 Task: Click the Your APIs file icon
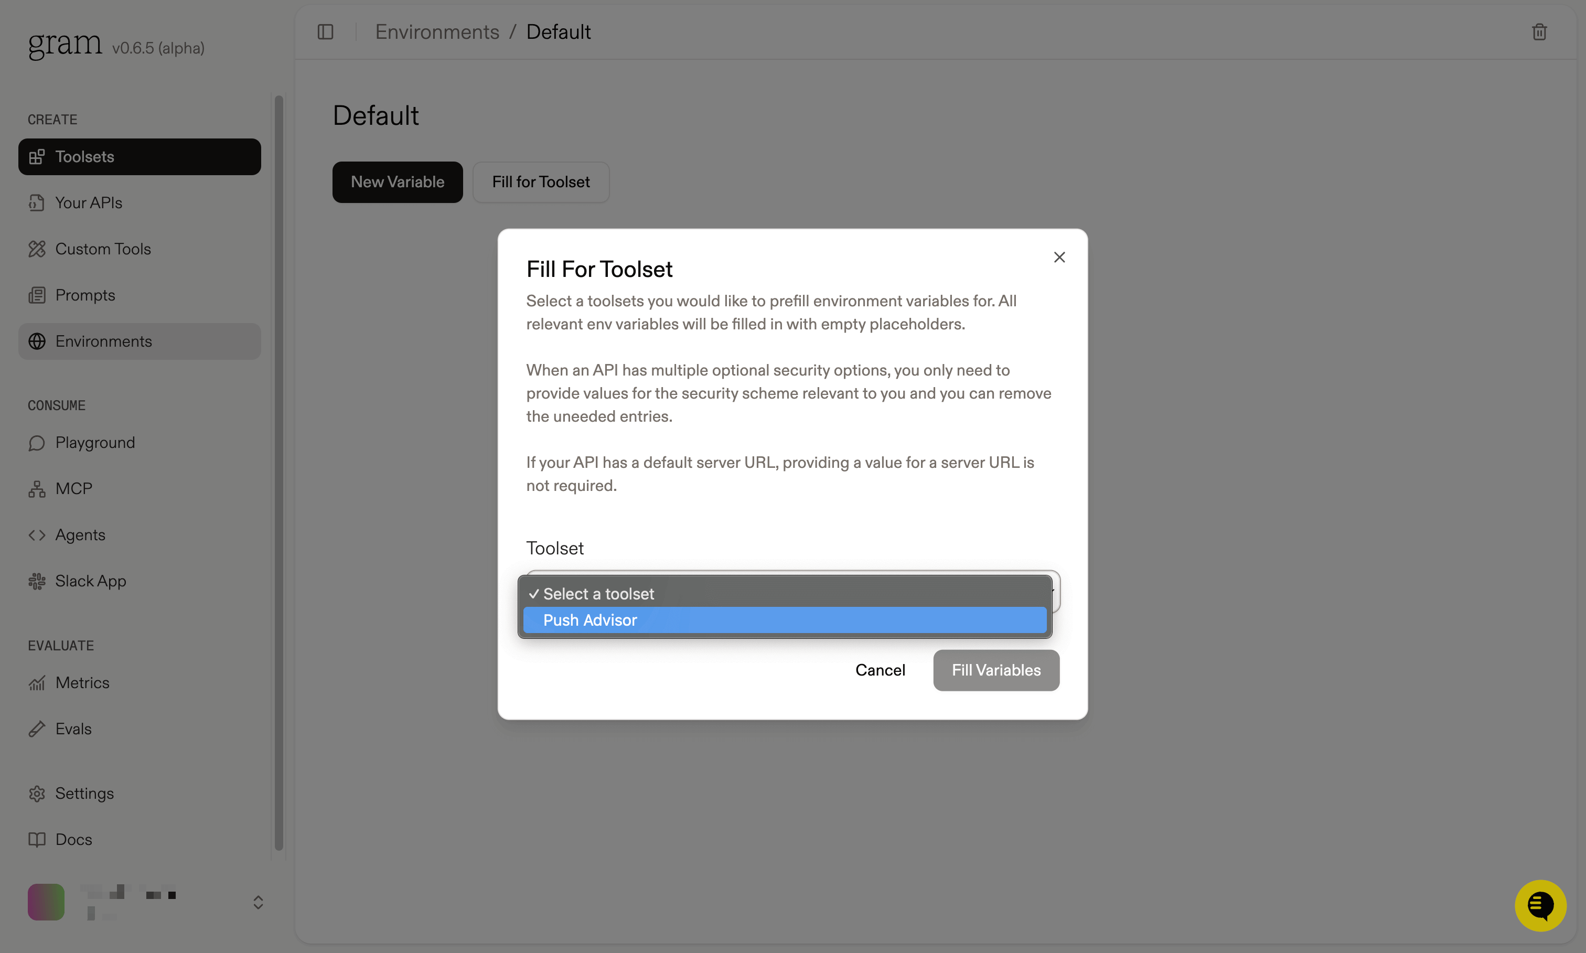(x=37, y=203)
